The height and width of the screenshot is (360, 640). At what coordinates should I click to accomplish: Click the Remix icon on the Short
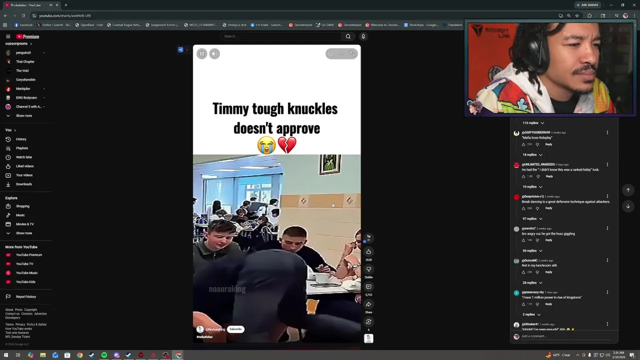[x=368, y=321]
